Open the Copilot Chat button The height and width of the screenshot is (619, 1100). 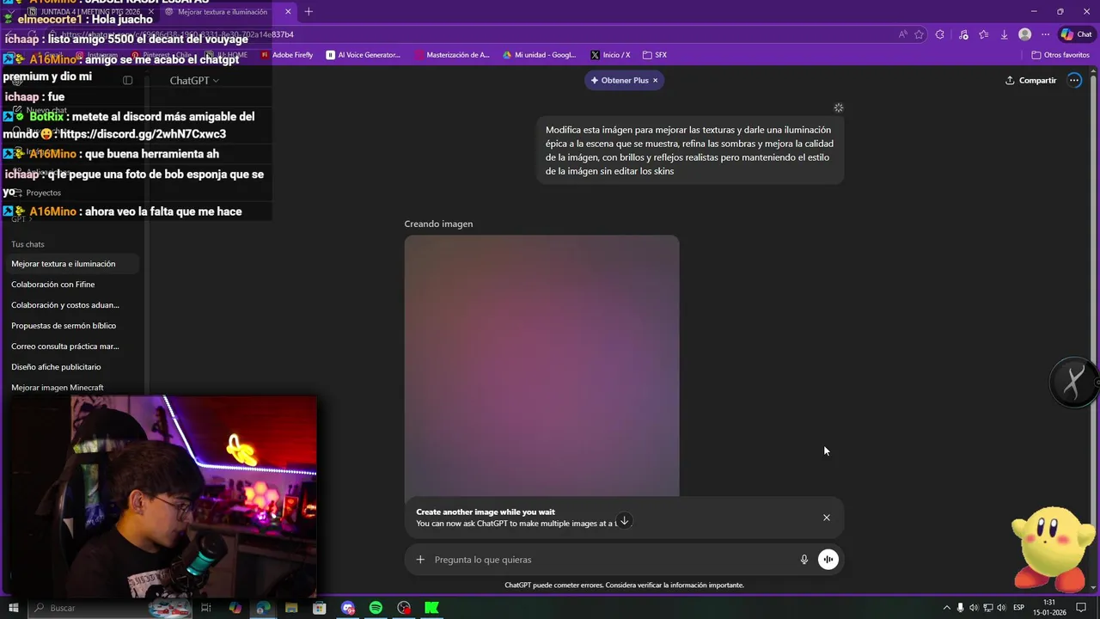coord(1076,34)
